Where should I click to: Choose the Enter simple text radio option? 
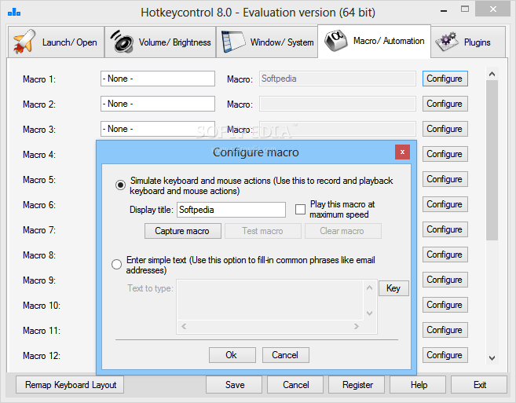tap(116, 264)
